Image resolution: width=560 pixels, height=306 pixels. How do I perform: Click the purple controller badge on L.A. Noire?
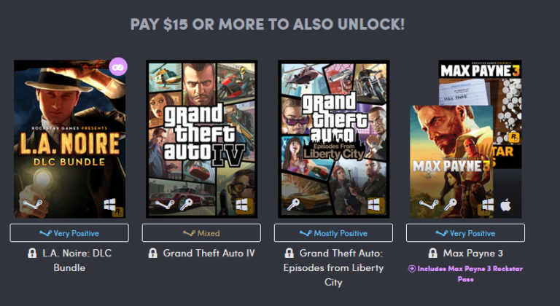coord(118,67)
